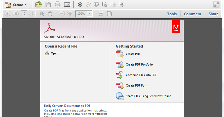Screen dimensions: 224x117
Task: Open the Share pane
Action: click(x=213, y=14)
